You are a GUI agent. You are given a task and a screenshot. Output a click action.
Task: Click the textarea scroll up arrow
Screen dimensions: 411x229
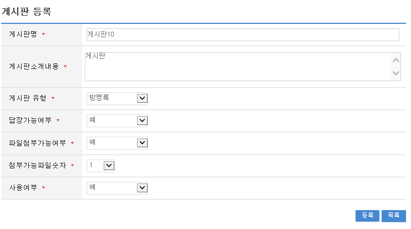[x=395, y=60]
